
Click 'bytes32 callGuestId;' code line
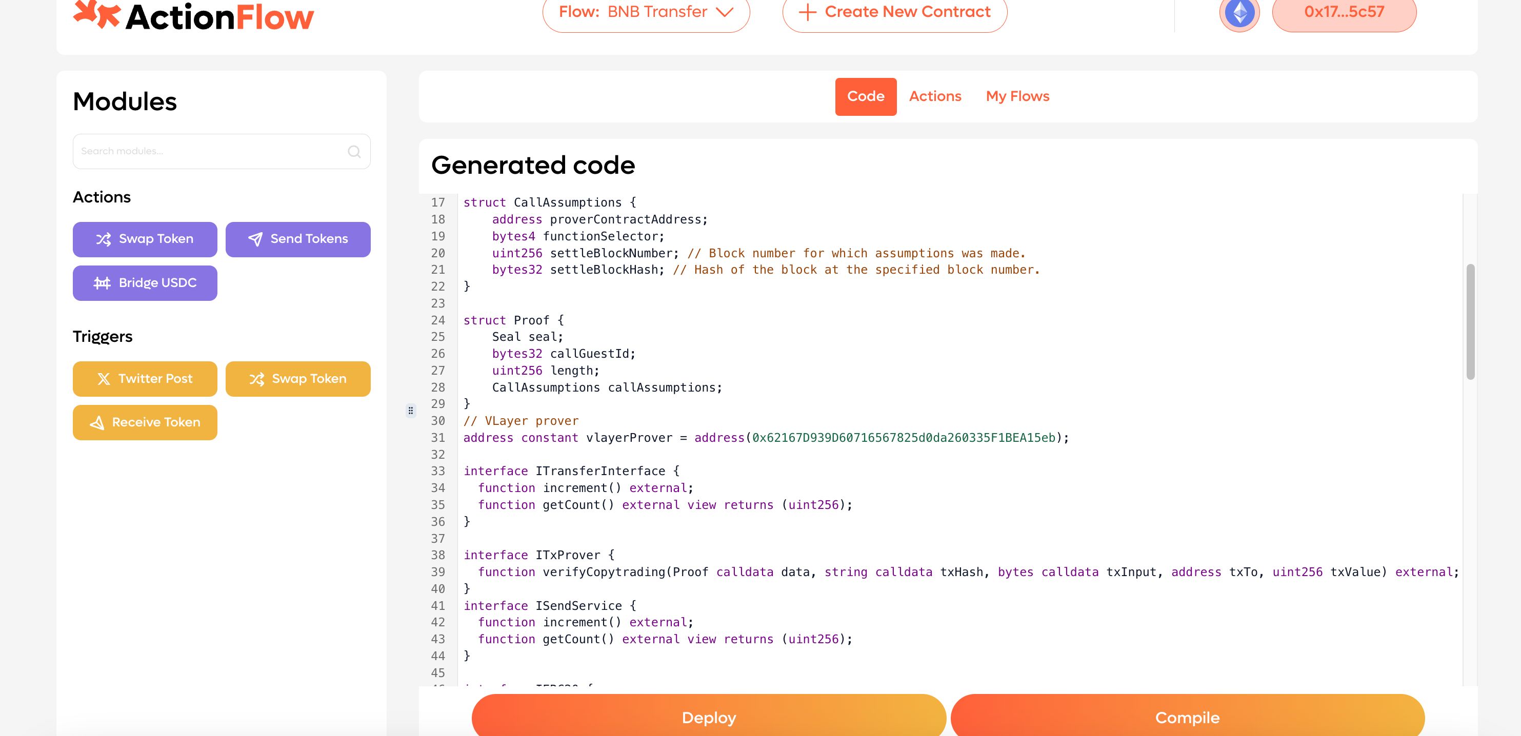coord(563,354)
